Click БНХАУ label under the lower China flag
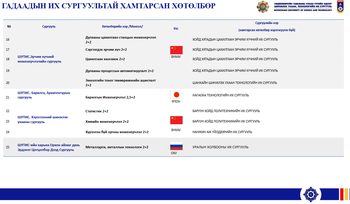Screen dimensions: 350x204 pyautogui.click(x=176, y=130)
